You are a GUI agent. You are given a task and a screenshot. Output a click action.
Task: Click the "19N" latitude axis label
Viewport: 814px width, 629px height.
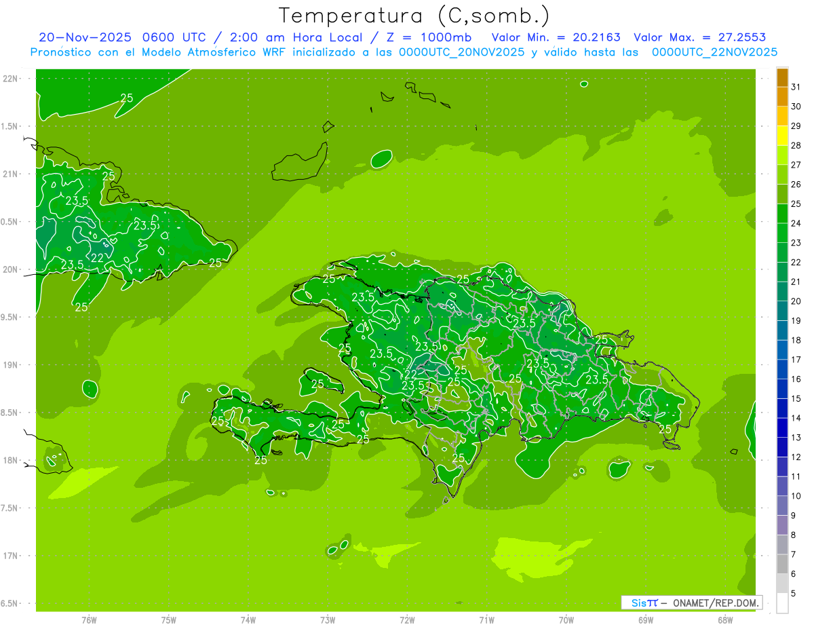pyautogui.click(x=9, y=365)
